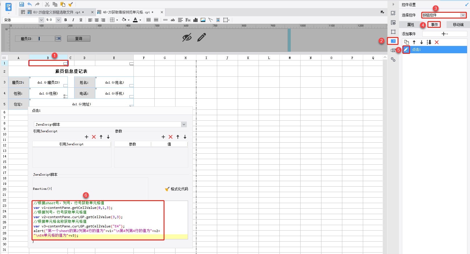The image size is (470, 254).
Task: Copy the selected event in event list
Action: [x=407, y=42]
